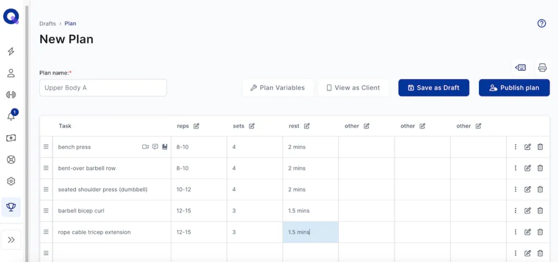558x262 pixels.
Task: Edit the reps column header
Action: tap(196, 126)
